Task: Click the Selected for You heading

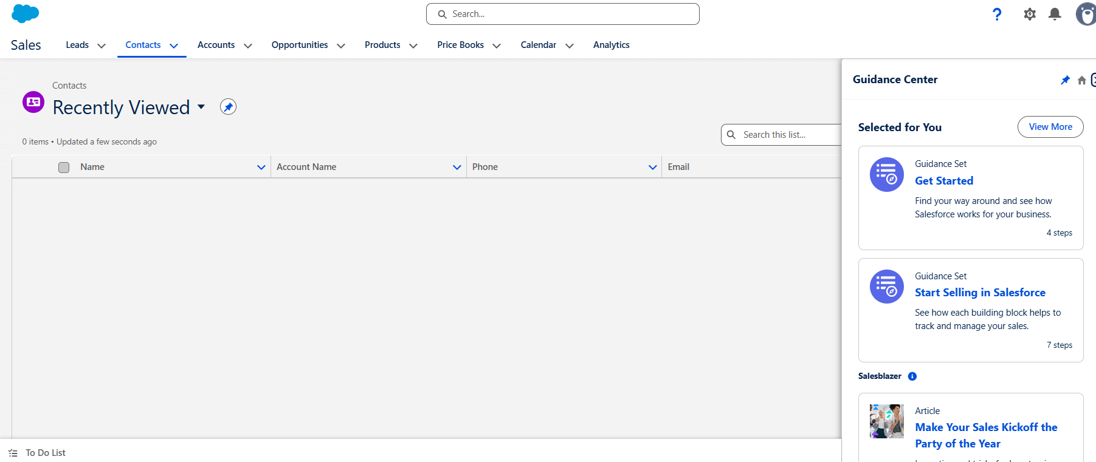Action: 900,127
